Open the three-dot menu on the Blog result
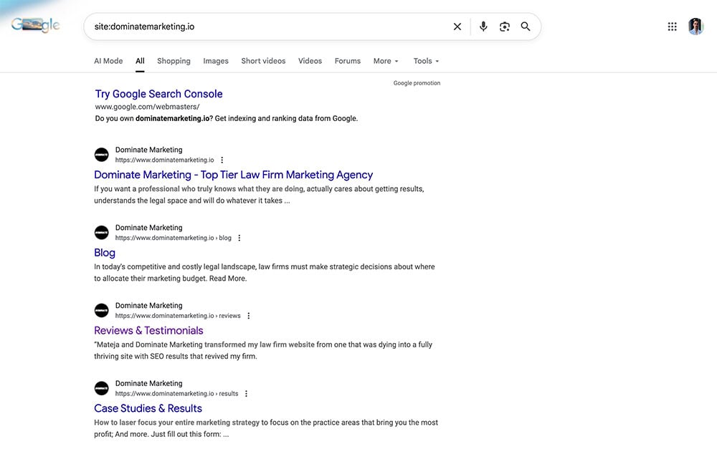 (239, 237)
